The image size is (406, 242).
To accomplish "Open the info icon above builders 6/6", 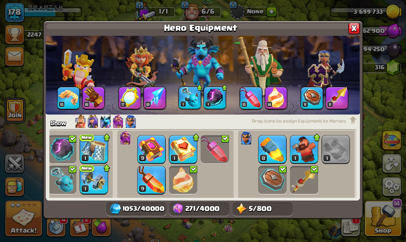I will [x=184, y=5].
